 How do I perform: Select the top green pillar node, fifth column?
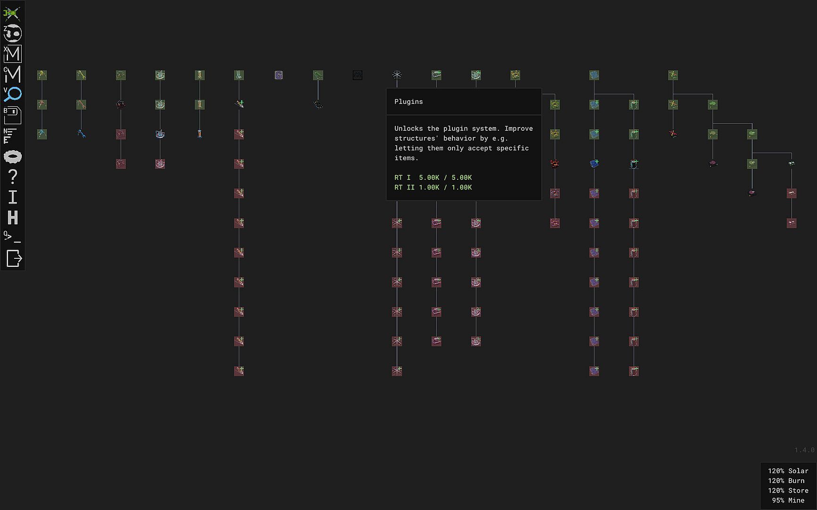click(200, 75)
